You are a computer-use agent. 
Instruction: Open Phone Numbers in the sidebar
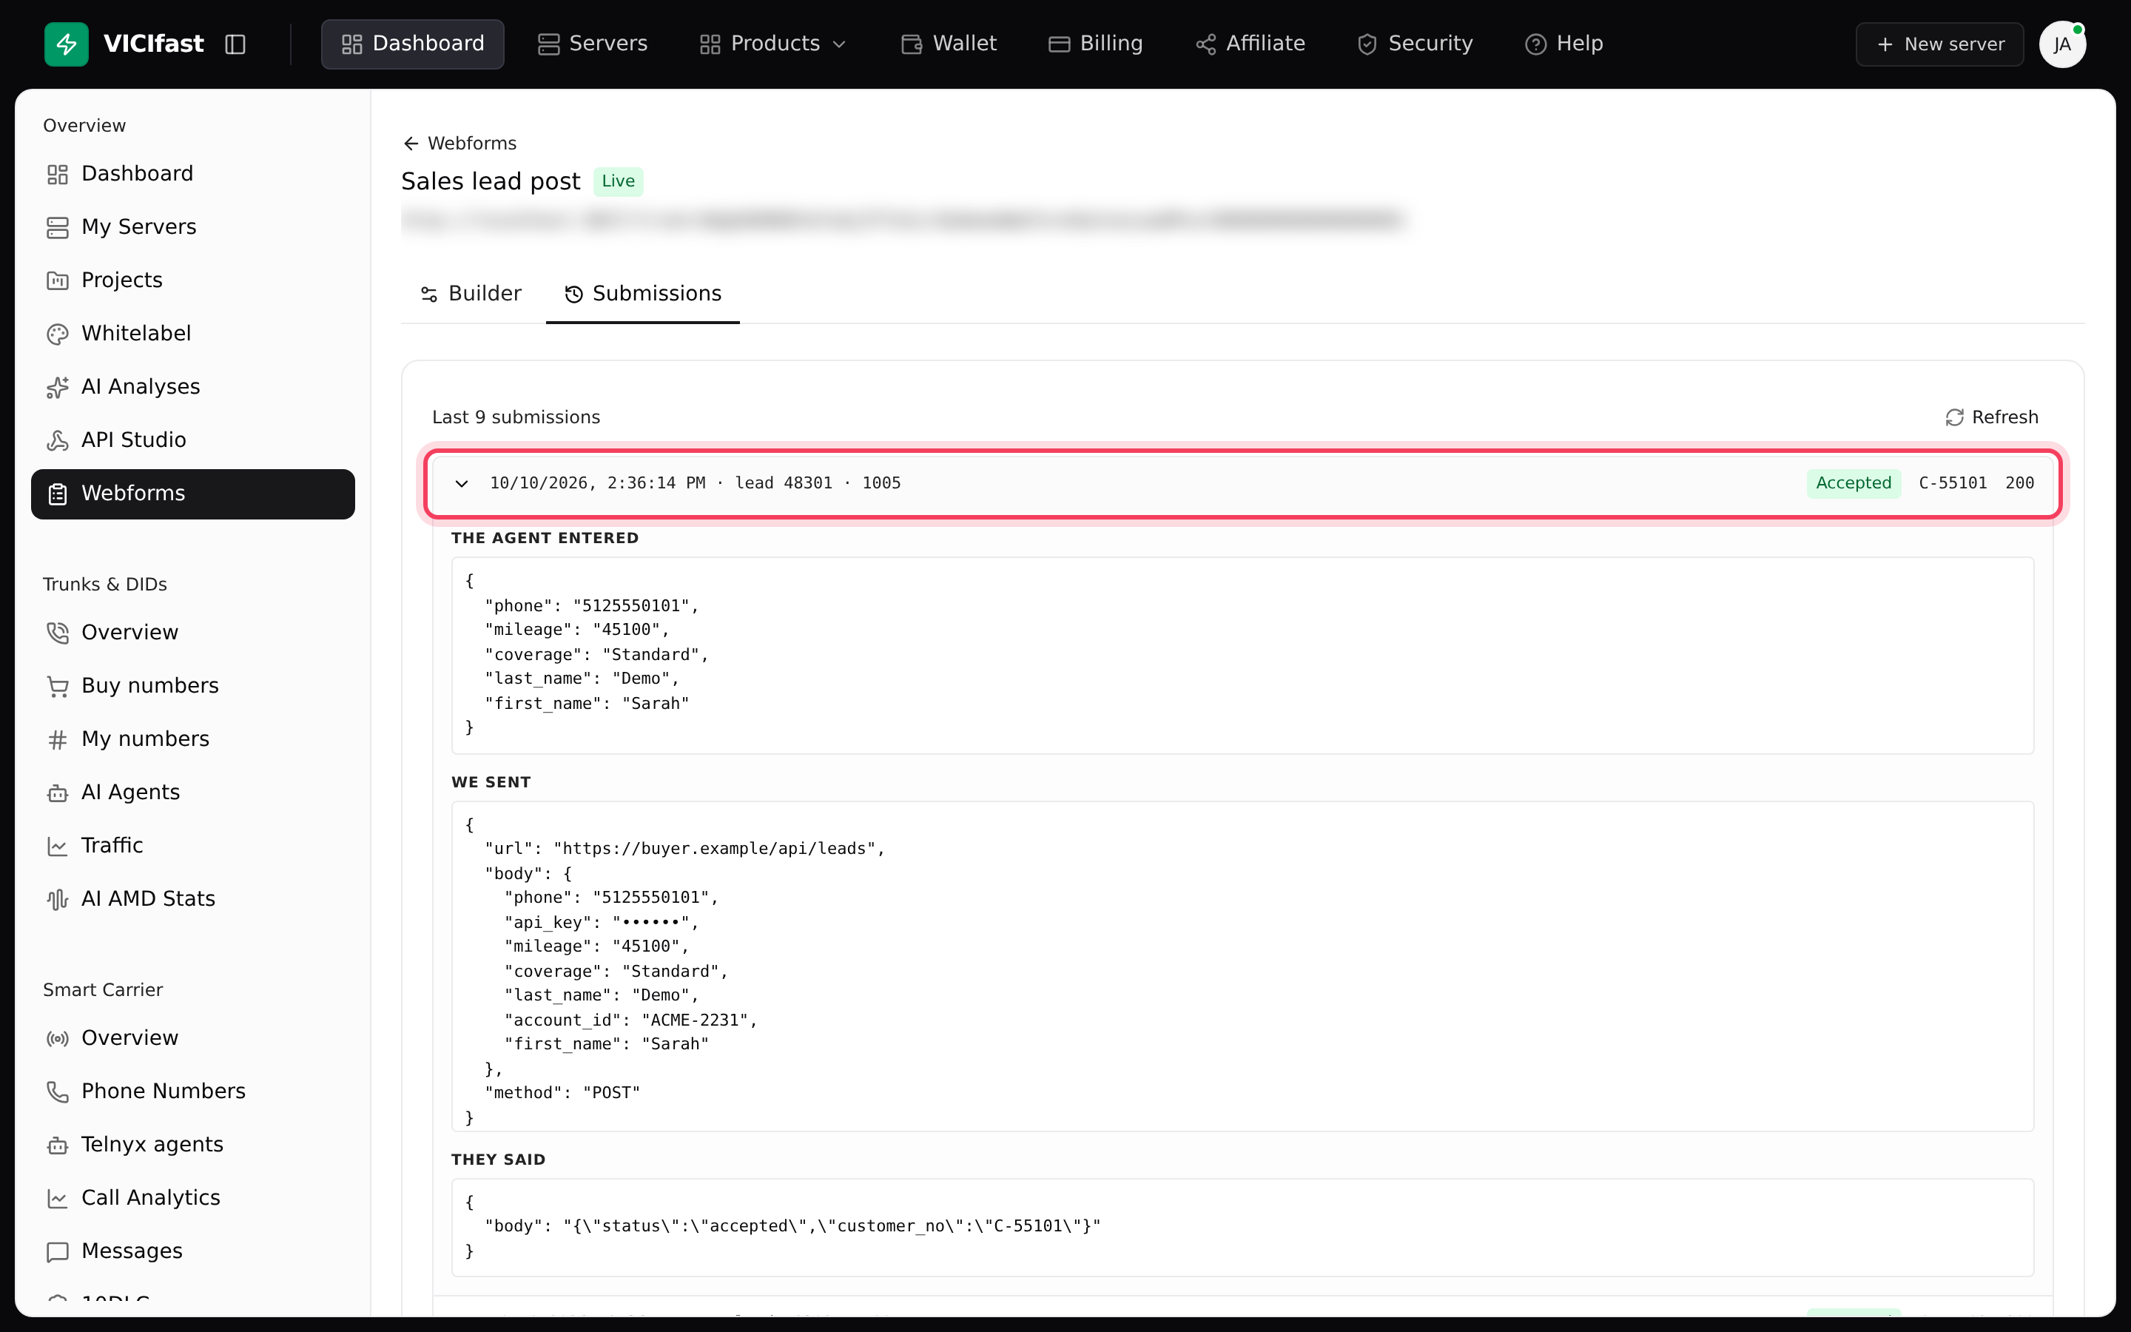click(193, 1091)
